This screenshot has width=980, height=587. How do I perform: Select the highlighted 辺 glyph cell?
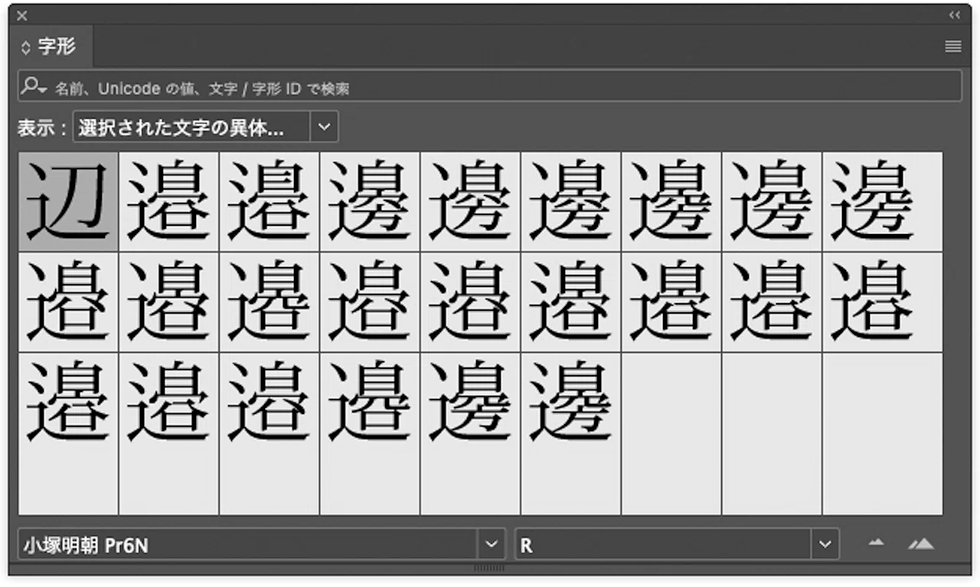pyautogui.click(x=68, y=201)
